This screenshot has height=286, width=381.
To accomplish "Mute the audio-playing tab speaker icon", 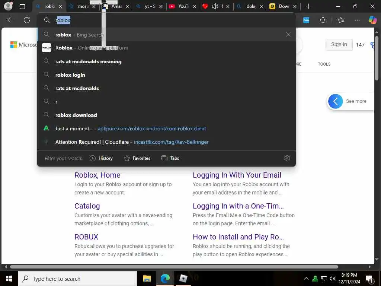I will 215,6.
